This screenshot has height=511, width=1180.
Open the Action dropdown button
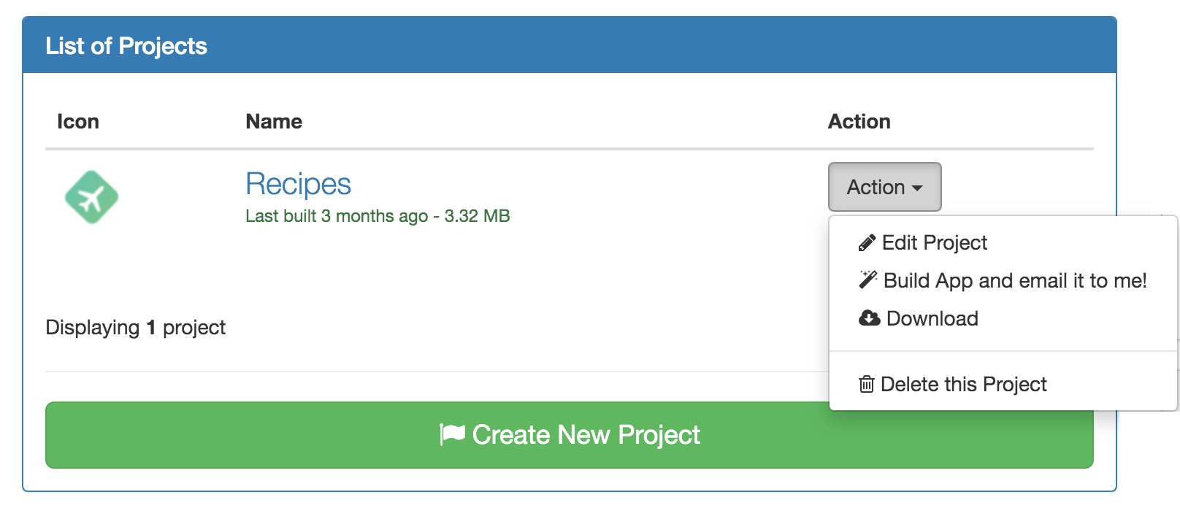click(x=884, y=187)
